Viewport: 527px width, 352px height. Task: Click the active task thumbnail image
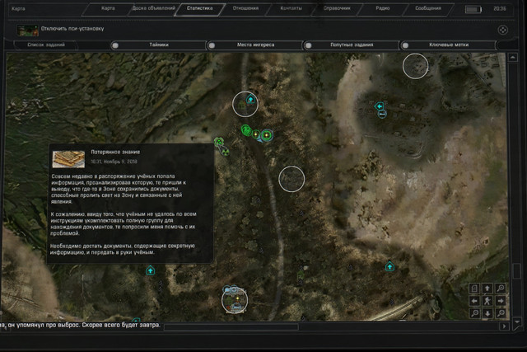[x=27, y=31]
